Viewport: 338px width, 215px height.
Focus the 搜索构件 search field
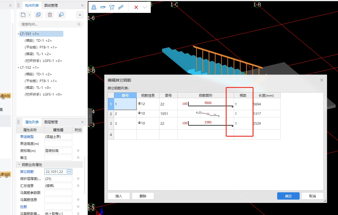point(51,24)
